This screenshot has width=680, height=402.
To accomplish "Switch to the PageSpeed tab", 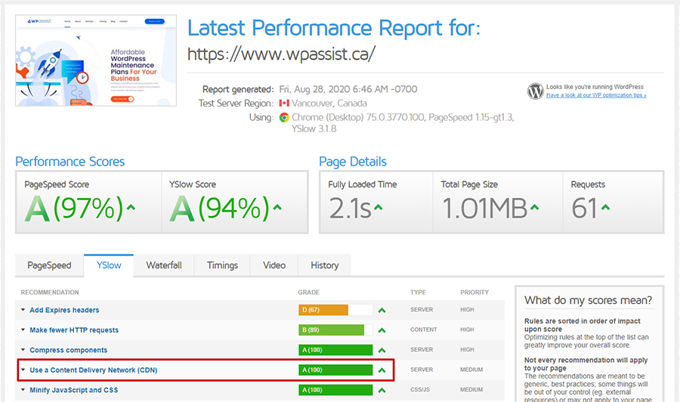I will pos(49,265).
